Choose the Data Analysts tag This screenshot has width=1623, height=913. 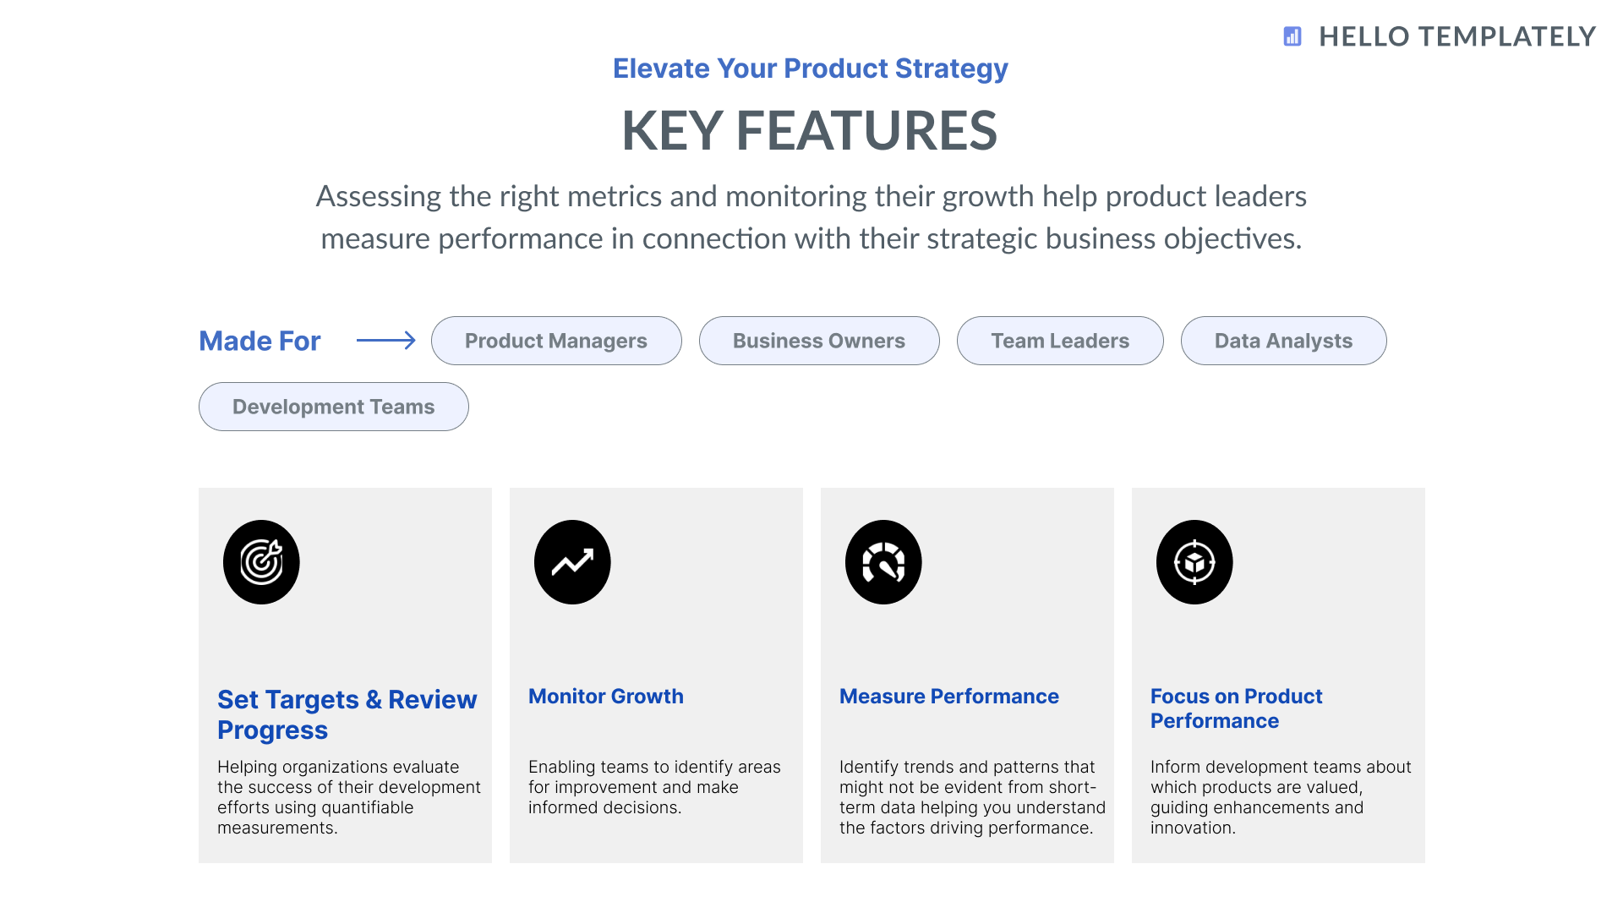pos(1283,341)
